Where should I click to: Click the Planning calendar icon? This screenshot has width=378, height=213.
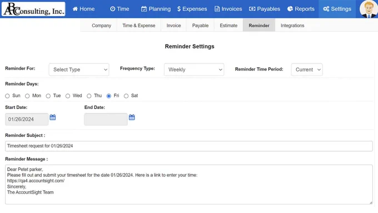click(144, 9)
